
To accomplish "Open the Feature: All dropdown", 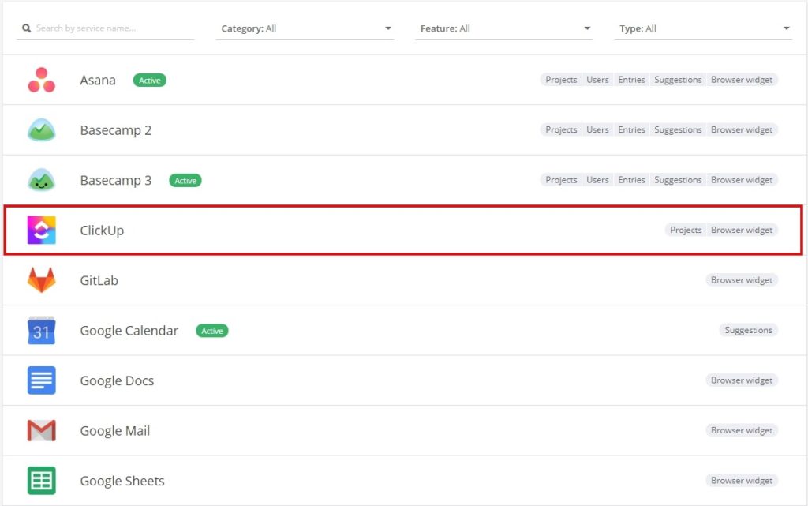I will pyautogui.click(x=504, y=28).
